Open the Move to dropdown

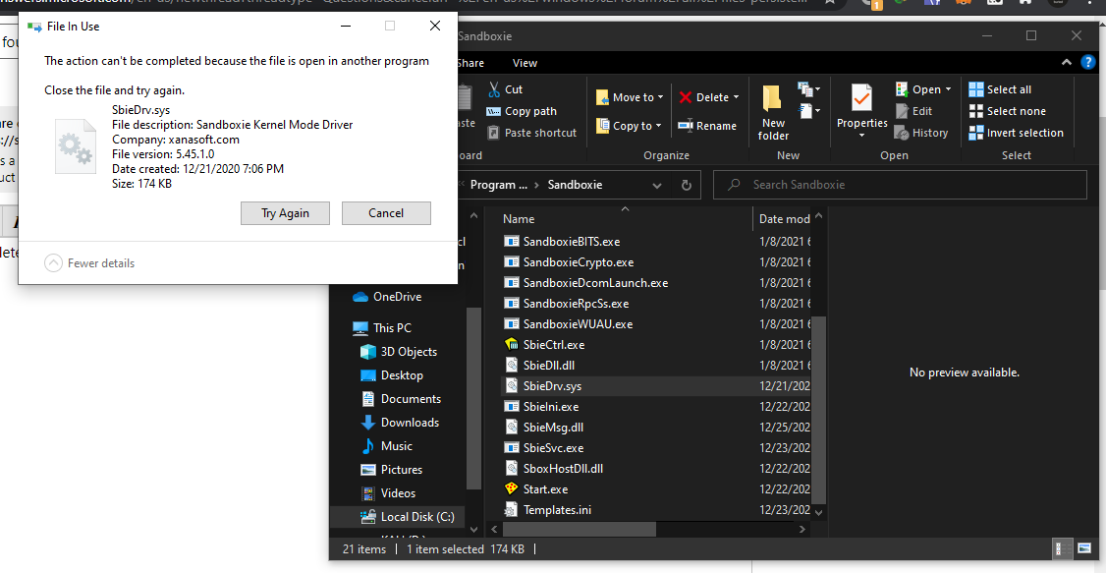pos(630,97)
